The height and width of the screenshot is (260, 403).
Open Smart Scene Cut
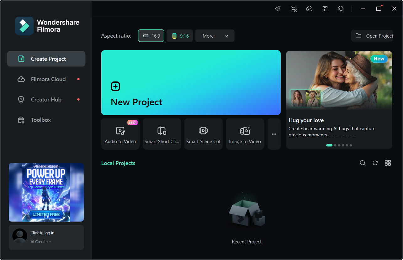tap(203, 134)
